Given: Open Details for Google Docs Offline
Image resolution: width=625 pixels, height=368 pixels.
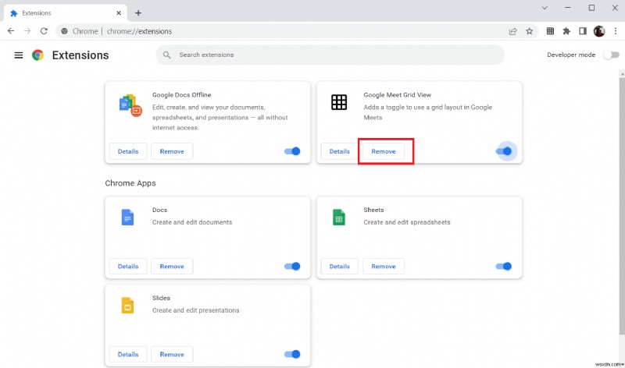Looking at the screenshot, I should [127, 151].
